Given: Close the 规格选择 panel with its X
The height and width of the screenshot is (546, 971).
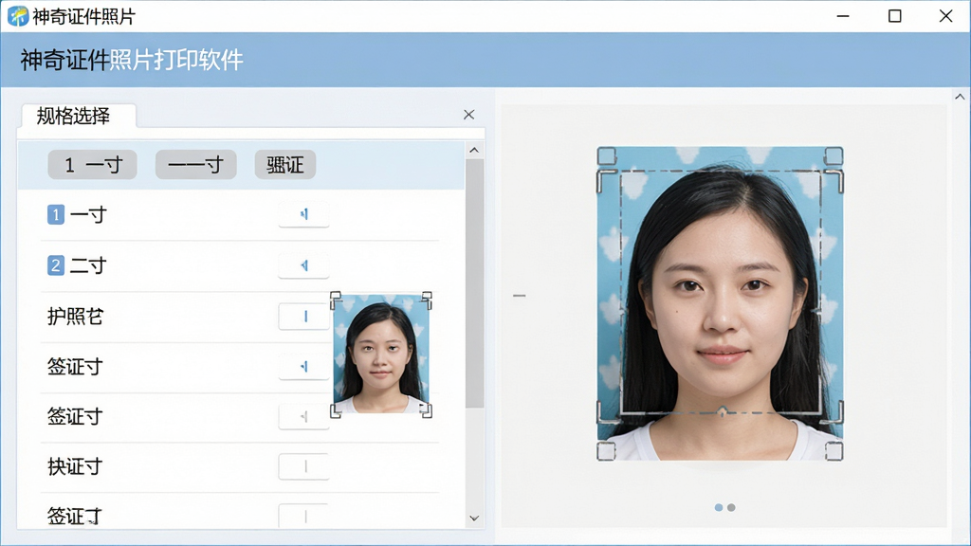Looking at the screenshot, I should click(x=468, y=115).
